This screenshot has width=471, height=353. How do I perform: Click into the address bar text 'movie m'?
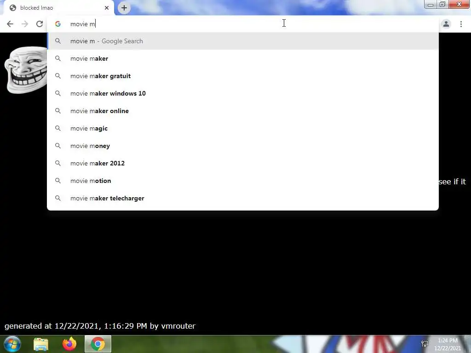coord(82,24)
